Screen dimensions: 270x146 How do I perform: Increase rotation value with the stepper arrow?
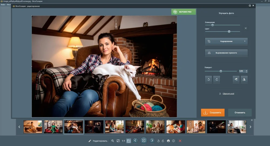(247, 70)
